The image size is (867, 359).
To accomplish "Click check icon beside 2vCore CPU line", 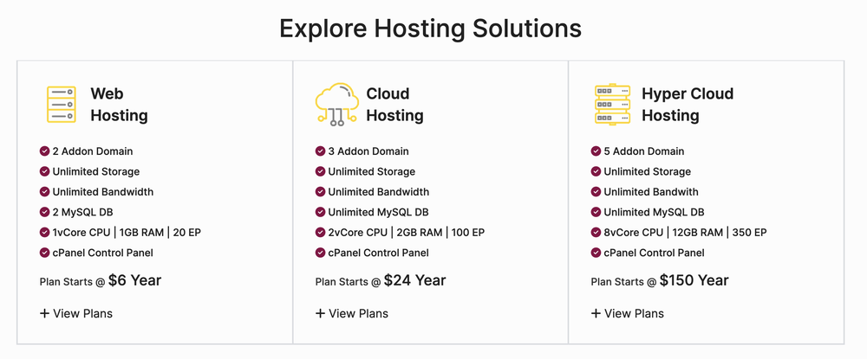I will (320, 232).
